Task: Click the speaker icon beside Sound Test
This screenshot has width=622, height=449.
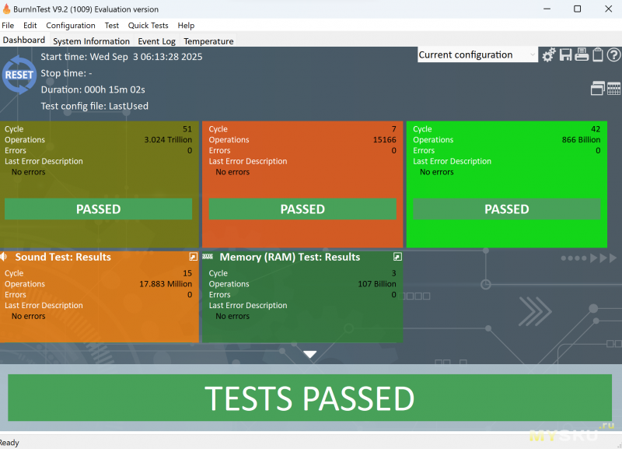Action: tap(4, 257)
